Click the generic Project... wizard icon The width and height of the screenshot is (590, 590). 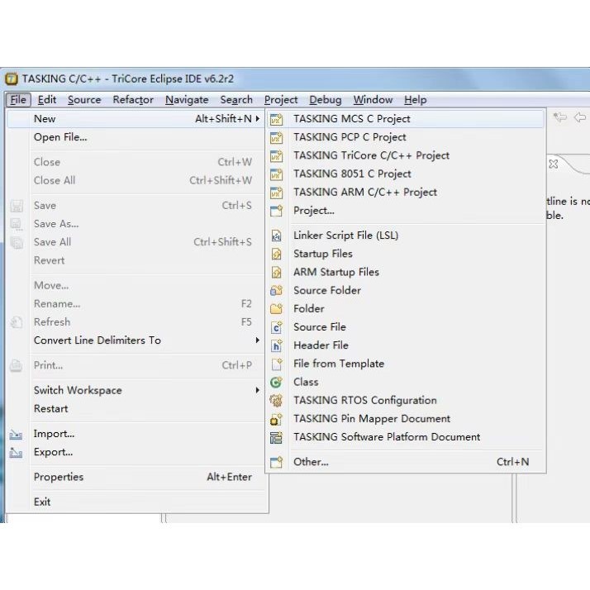tap(276, 211)
